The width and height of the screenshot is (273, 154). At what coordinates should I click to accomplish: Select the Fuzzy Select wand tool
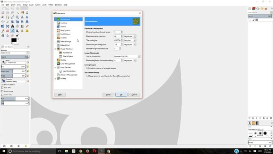pos(17,12)
